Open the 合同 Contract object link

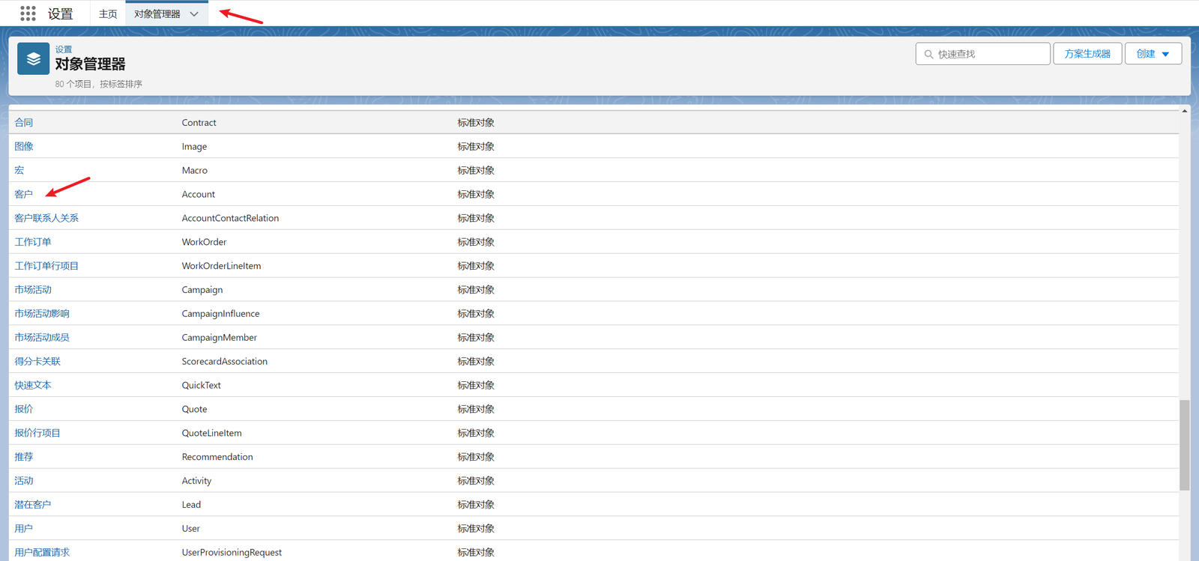[24, 123]
